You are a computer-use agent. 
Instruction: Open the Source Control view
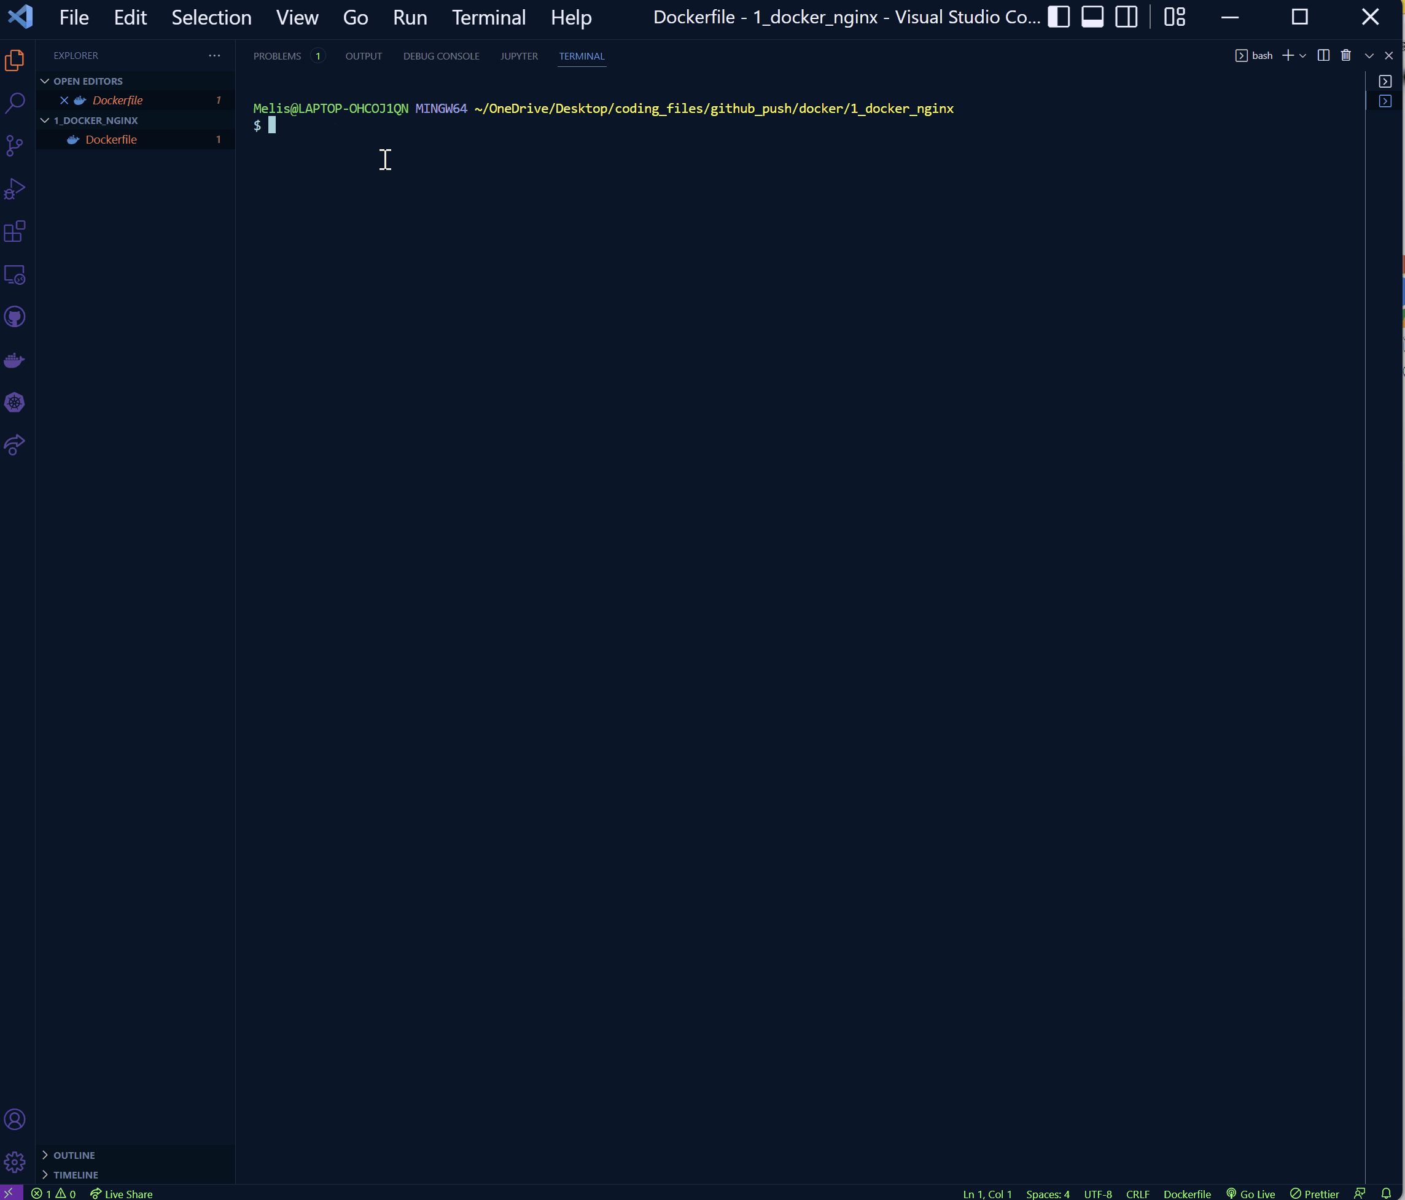point(15,145)
